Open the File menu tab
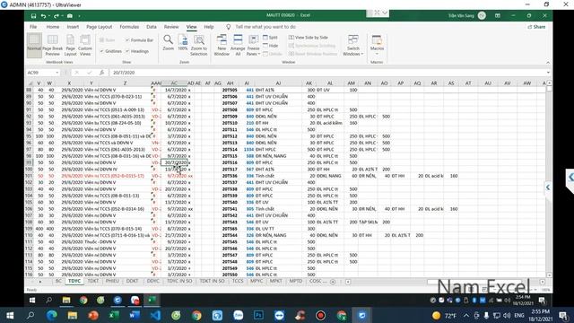Screen dimensions: 574x323 pyautogui.click(x=33, y=27)
